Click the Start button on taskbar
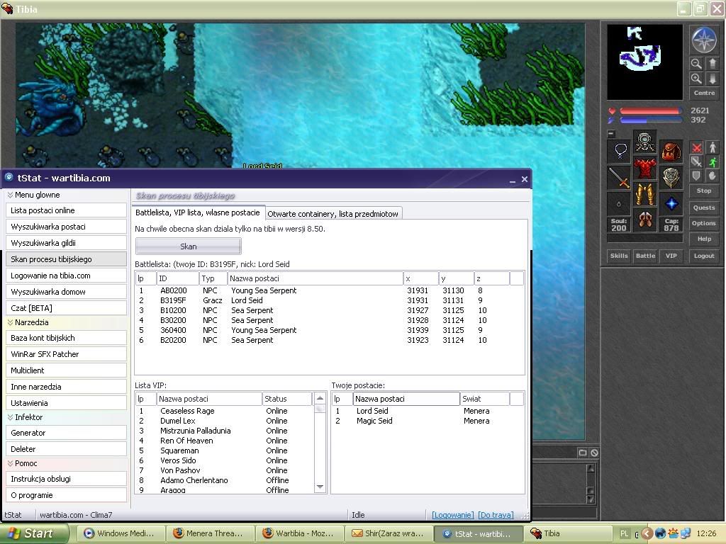 click(x=34, y=534)
